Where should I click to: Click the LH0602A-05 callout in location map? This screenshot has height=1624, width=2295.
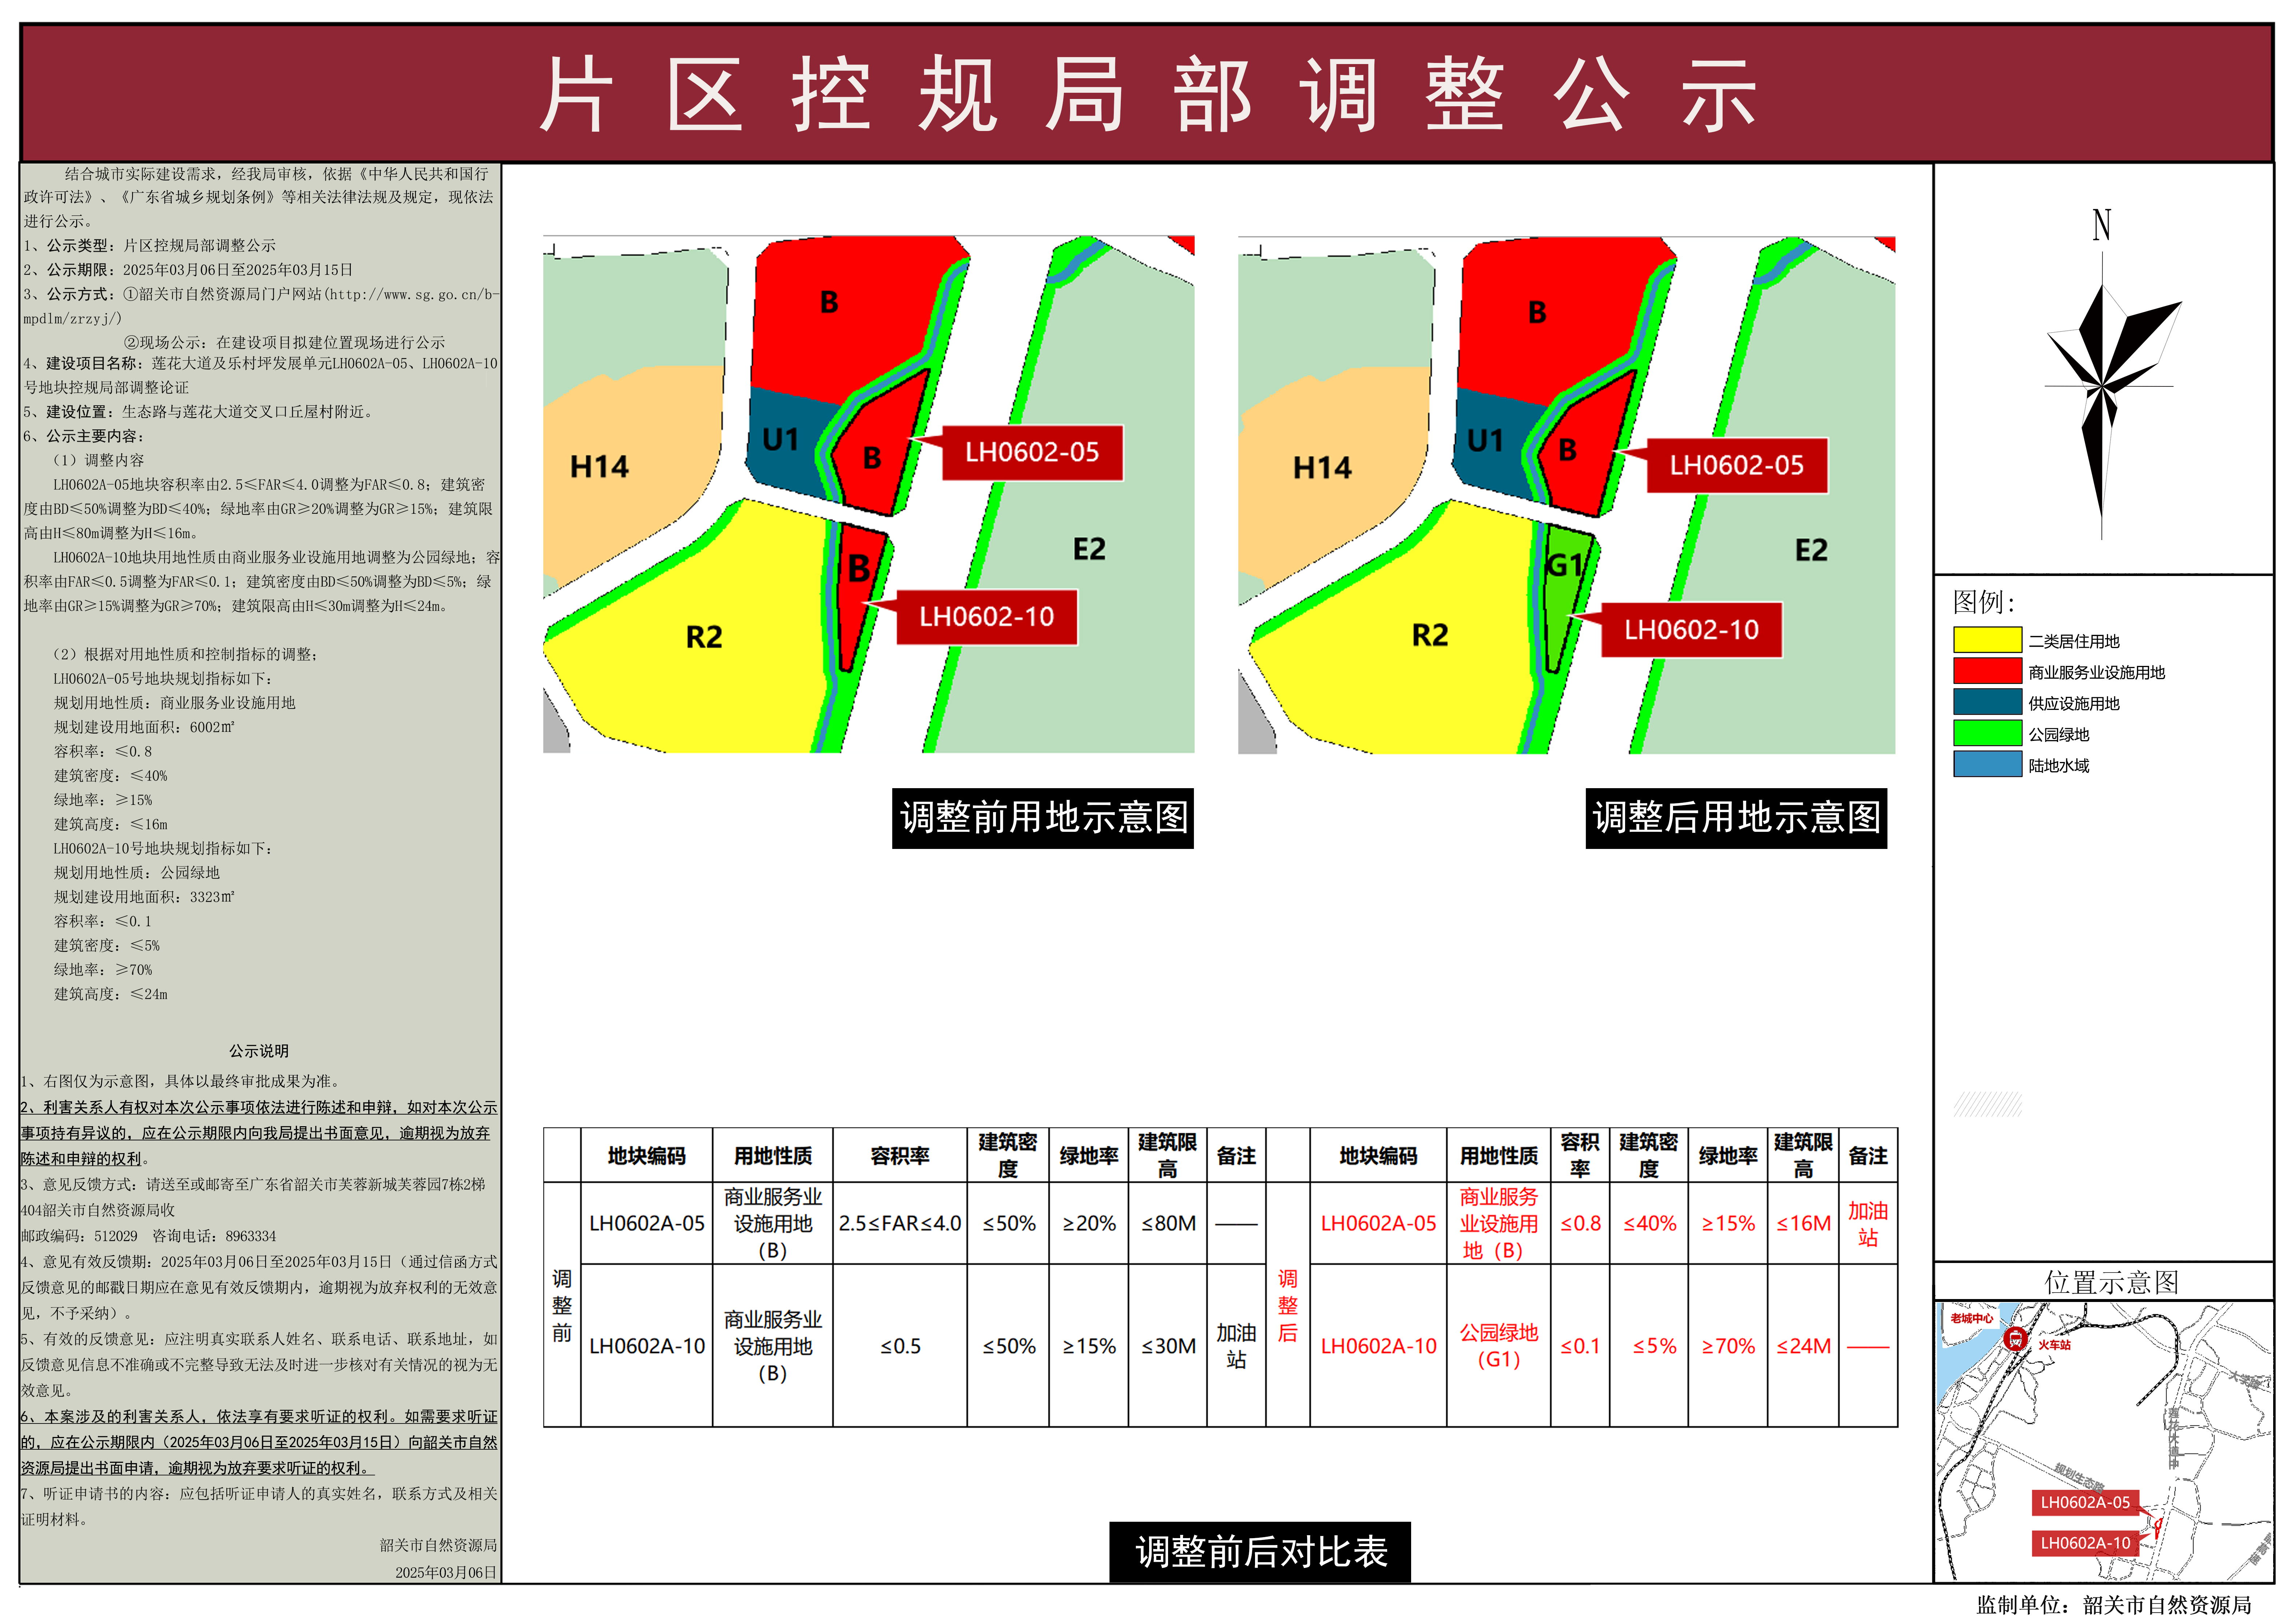coord(2085,1502)
